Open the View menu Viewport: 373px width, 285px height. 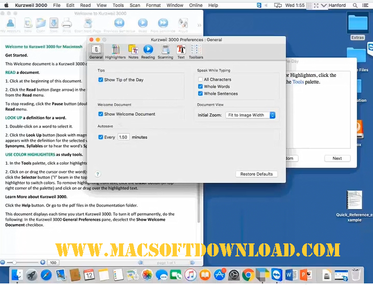click(x=102, y=5)
